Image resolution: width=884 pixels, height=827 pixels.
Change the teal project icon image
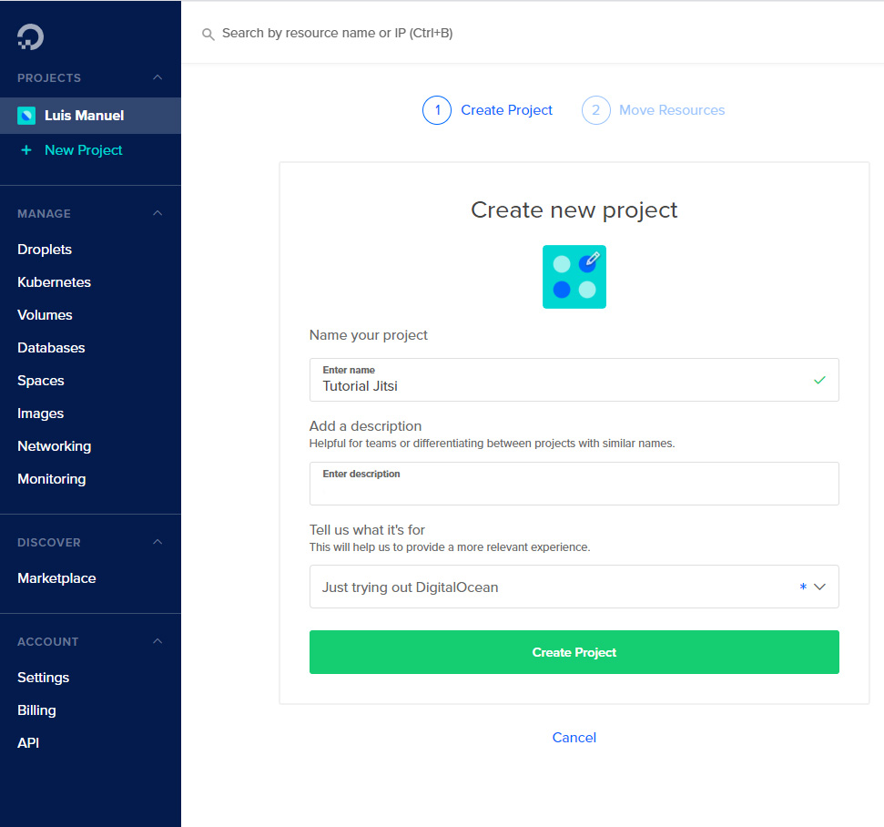[x=574, y=277]
